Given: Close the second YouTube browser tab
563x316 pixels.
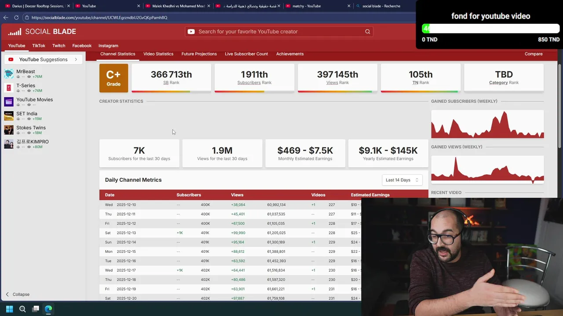Looking at the screenshot, I should tap(139, 6).
